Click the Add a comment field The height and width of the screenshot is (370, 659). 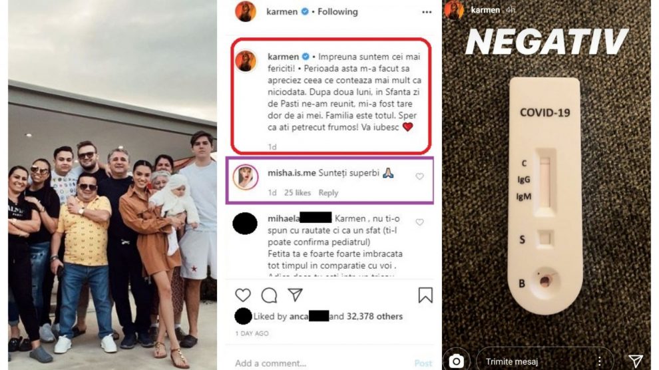(320, 363)
